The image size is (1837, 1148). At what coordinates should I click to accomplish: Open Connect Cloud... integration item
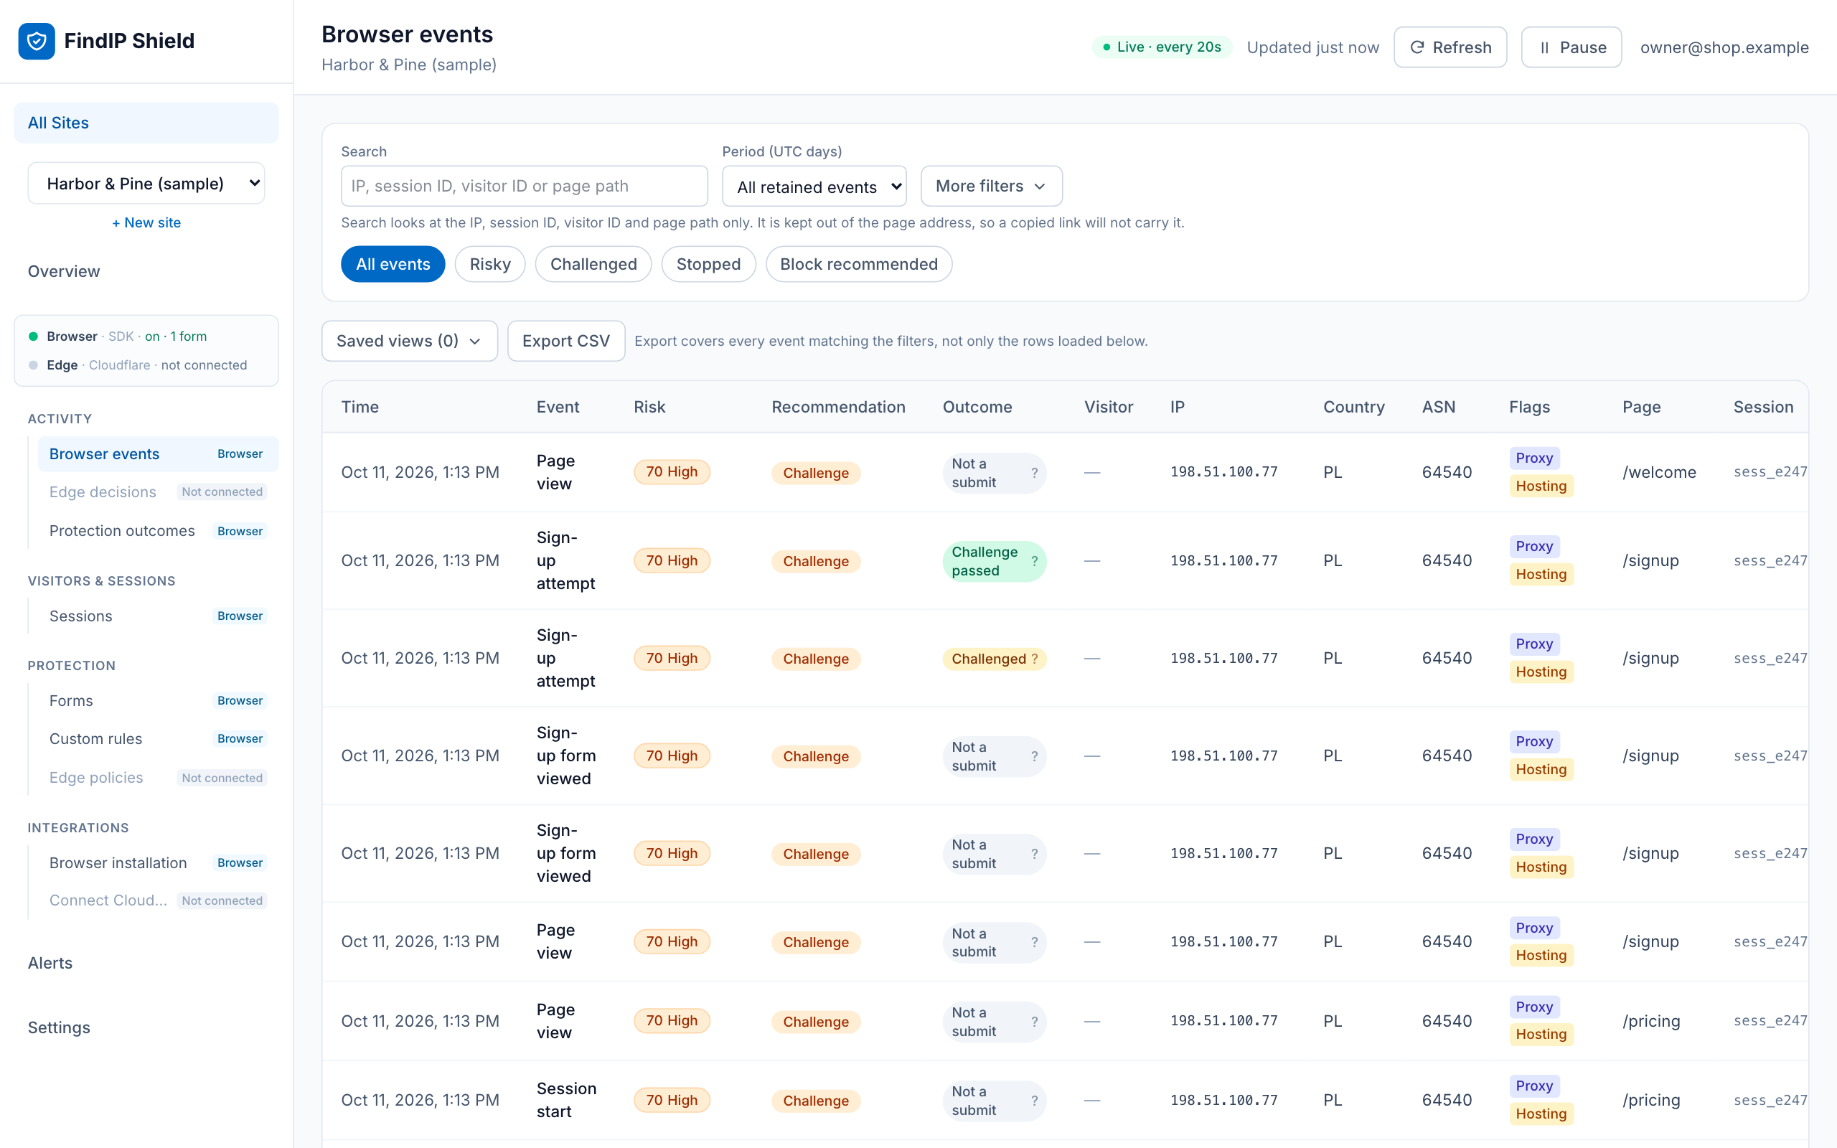[x=158, y=900]
